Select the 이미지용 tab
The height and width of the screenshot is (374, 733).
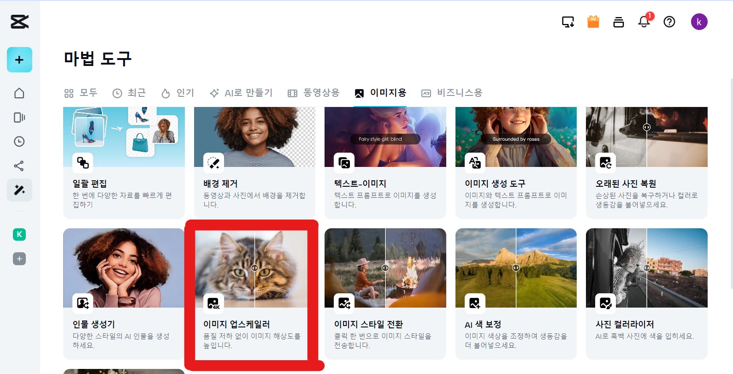pyautogui.click(x=380, y=93)
